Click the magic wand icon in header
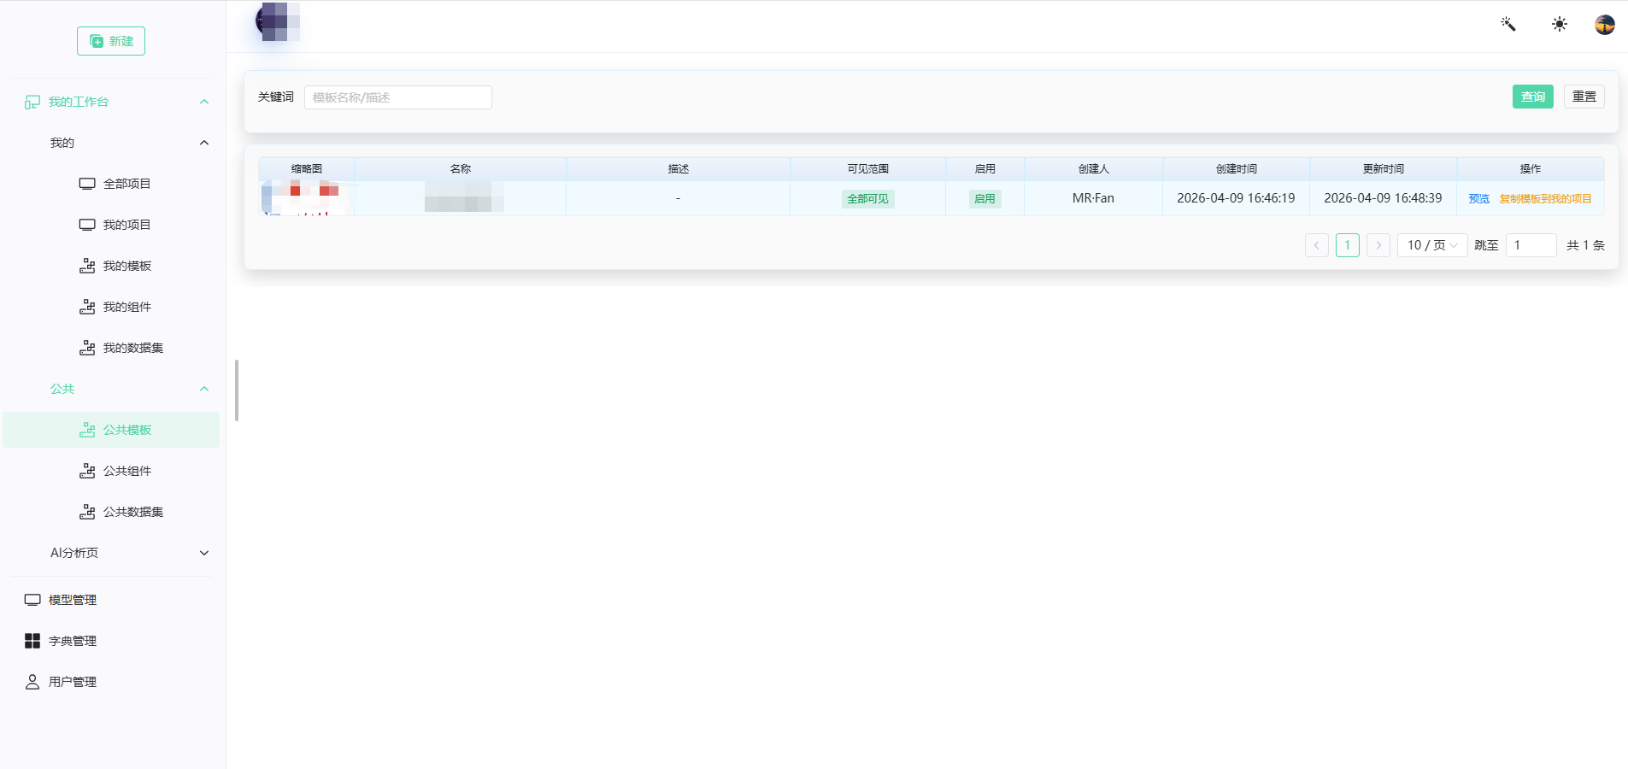1628x769 pixels. (1508, 24)
